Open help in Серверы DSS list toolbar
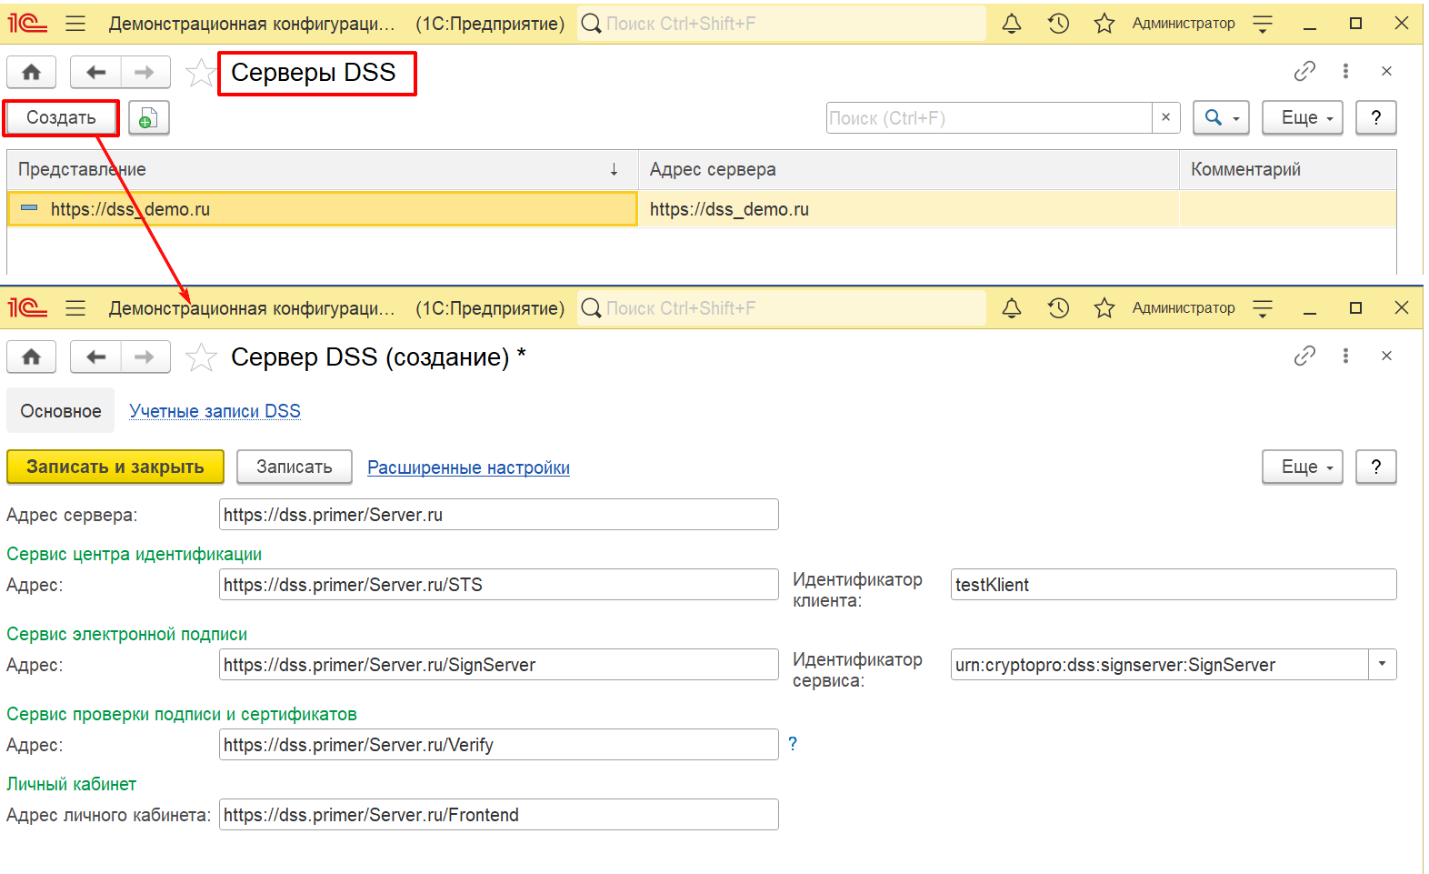1429x874 pixels. click(x=1376, y=117)
